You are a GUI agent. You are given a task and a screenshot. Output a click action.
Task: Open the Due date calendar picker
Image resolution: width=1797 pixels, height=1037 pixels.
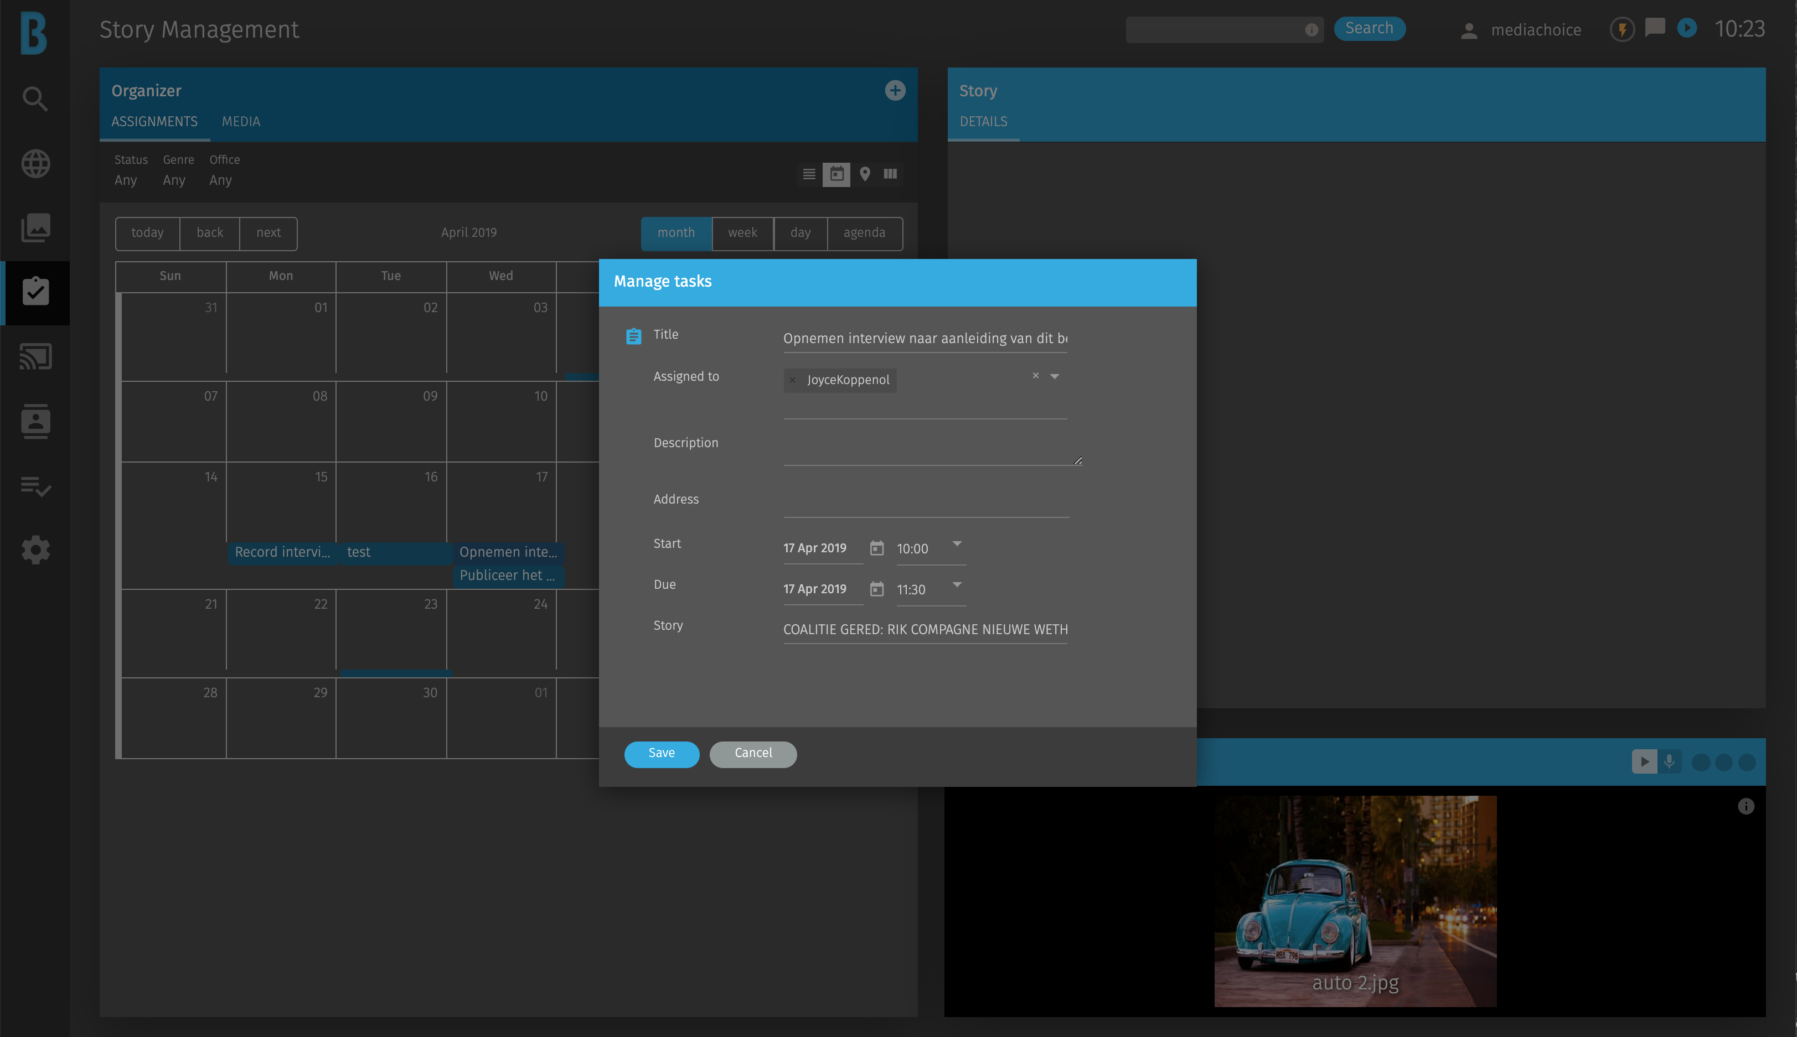[876, 589]
